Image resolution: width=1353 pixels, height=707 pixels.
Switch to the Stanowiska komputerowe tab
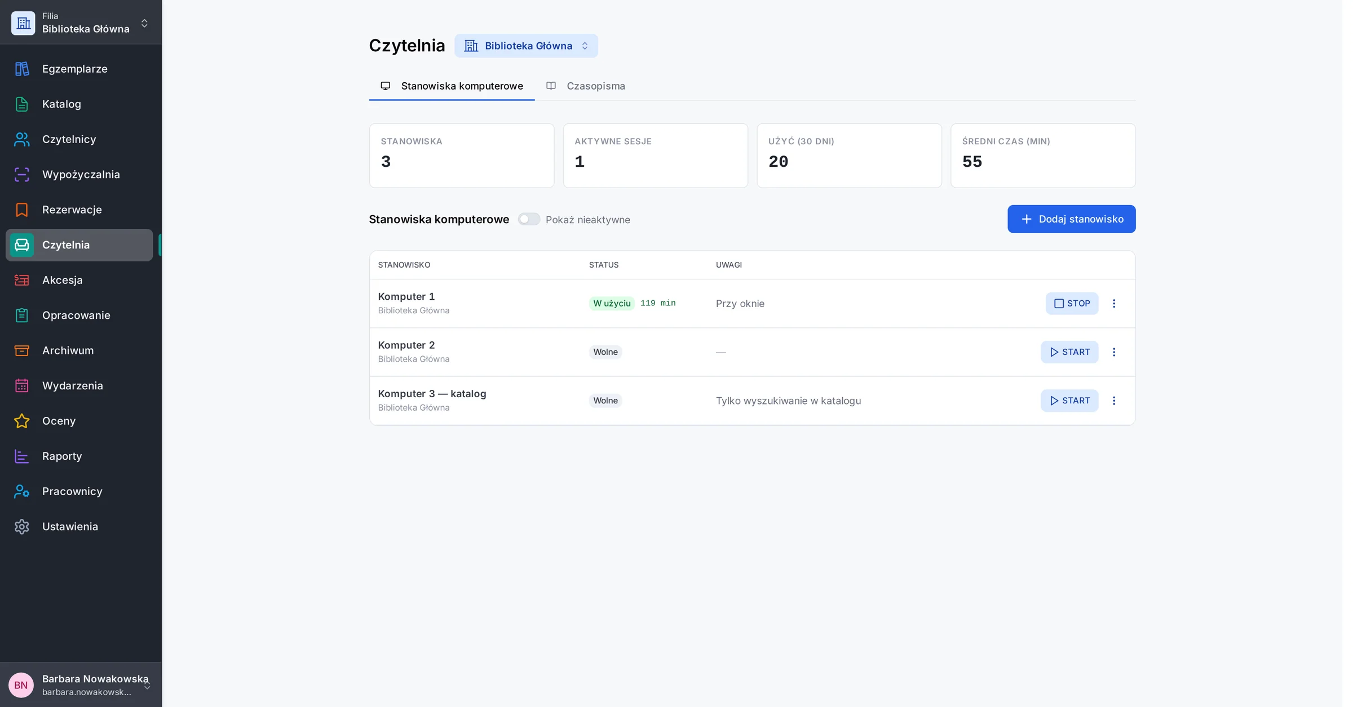tap(452, 86)
